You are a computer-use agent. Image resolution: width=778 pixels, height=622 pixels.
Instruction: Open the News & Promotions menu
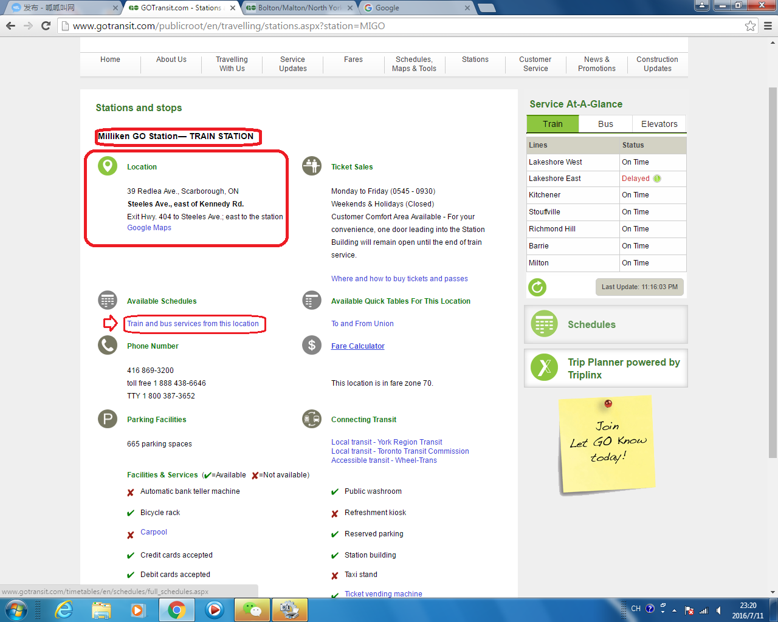click(597, 64)
